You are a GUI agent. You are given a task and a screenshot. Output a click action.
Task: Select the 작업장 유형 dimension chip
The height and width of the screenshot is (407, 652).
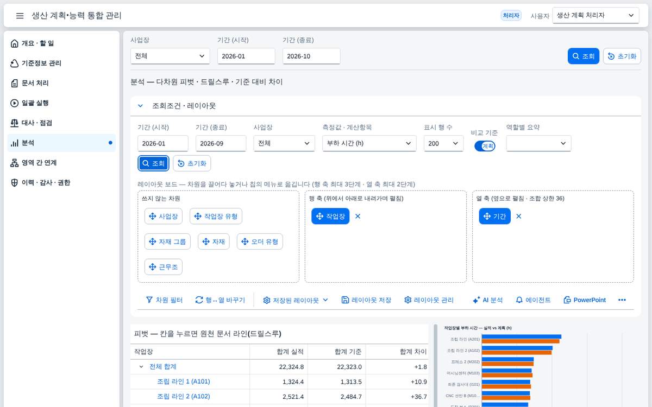pos(216,216)
